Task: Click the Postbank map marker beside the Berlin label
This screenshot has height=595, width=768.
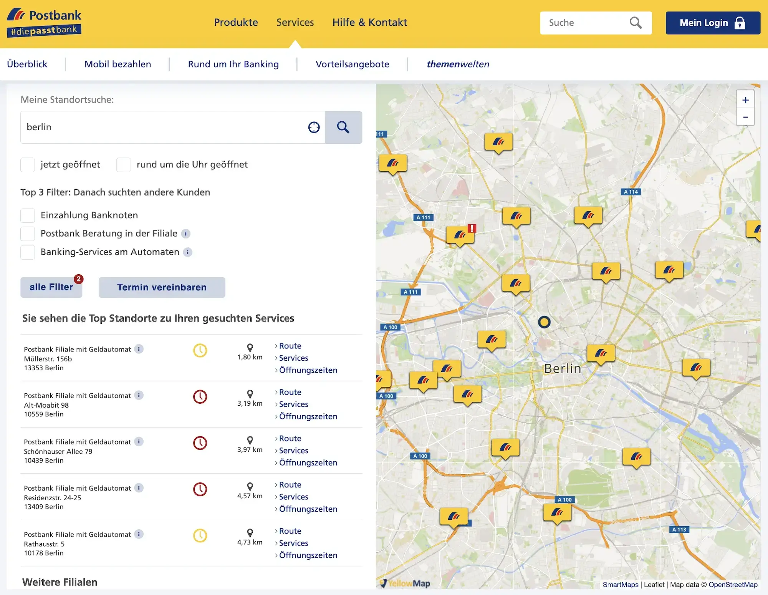Action: (x=601, y=354)
